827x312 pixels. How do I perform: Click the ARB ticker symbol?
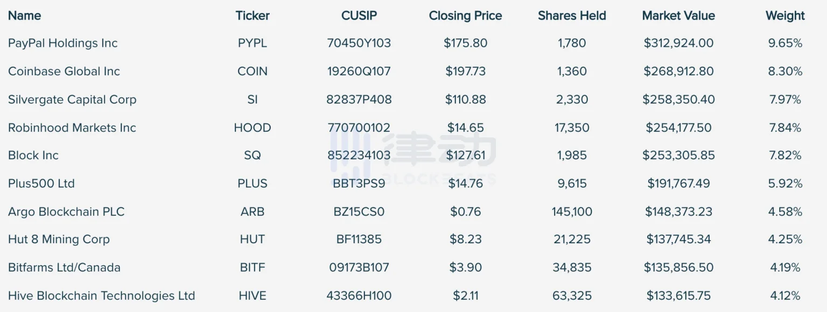(x=253, y=211)
